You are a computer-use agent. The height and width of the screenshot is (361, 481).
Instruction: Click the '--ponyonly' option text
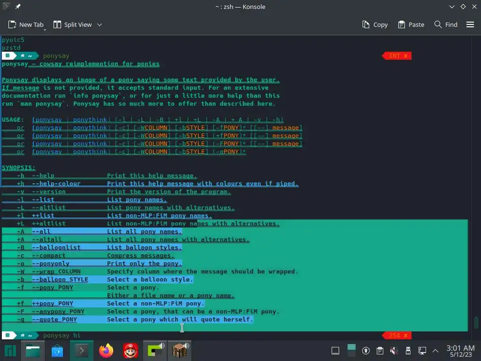coord(51,263)
